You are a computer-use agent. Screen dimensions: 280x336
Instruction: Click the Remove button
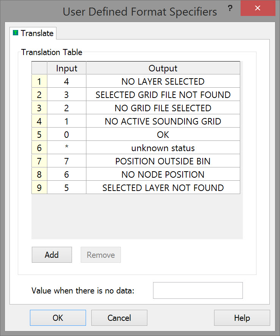pyautogui.click(x=100, y=255)
